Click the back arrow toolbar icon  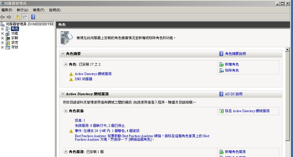coord(3,17)
